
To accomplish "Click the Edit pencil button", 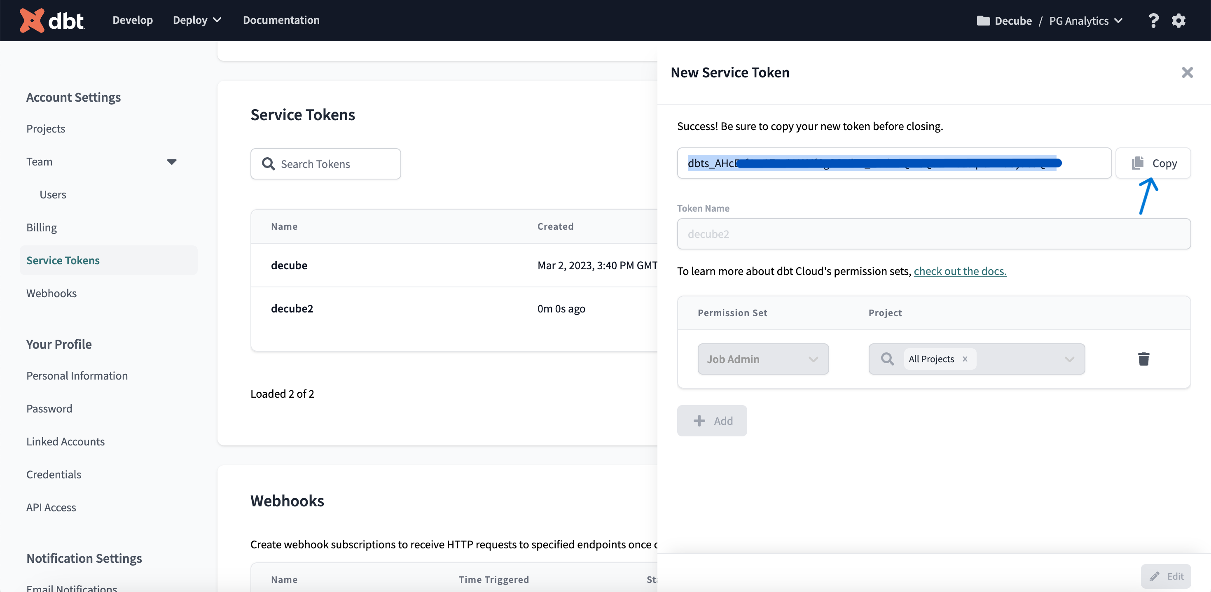I will point(1165,576).
